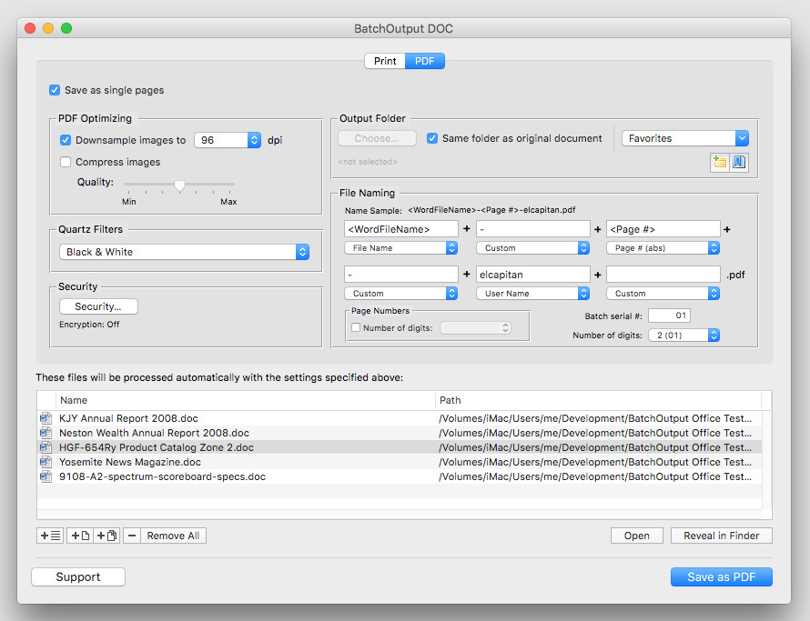Click Save as PDF button
This screenshot has height=621, width=810.
pos(721,577)
